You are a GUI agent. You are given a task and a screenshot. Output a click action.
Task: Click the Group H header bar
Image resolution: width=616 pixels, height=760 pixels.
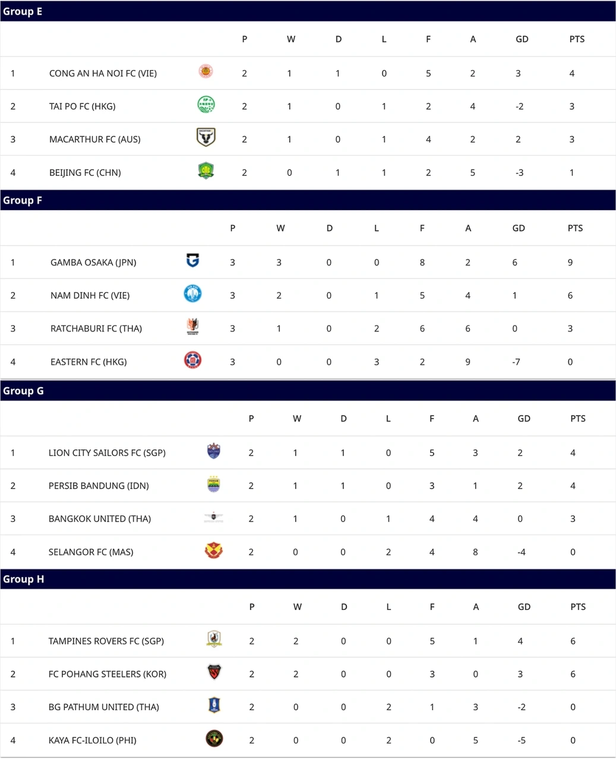(x=308, y=579)
